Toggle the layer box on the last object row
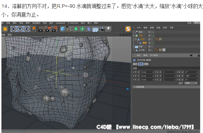This screenshot has width=203, height=133. coord(149,50)
